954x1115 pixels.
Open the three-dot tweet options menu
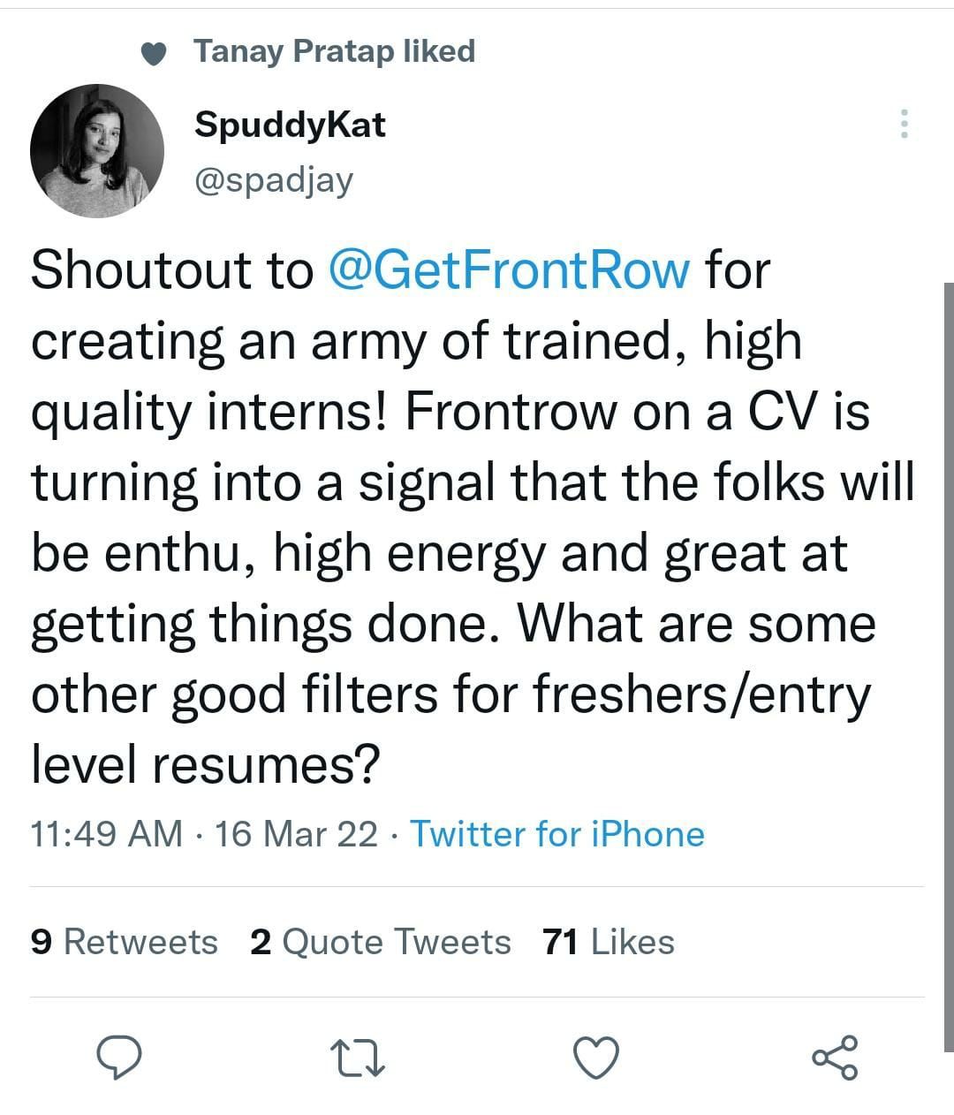904,124
